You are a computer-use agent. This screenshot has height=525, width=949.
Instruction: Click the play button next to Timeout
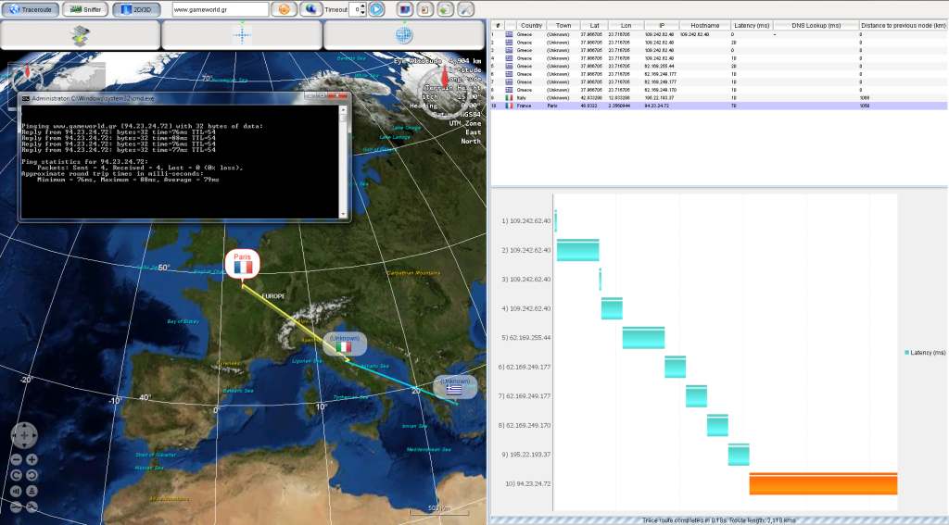pyautogui.click(x=376, y=9)
